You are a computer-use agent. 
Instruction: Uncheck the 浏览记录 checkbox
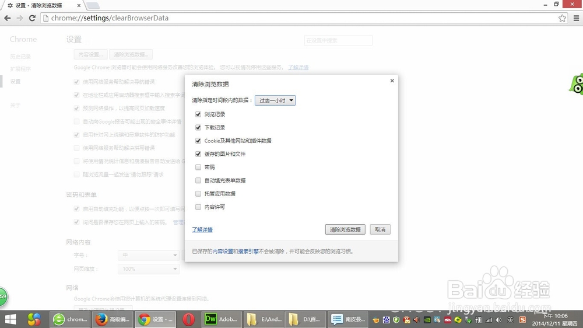pyautogui.click(x=198, y=114)
